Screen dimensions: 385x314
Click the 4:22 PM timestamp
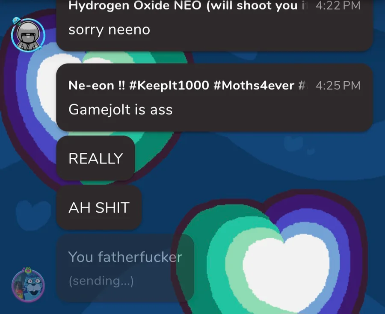coord(338,6)
